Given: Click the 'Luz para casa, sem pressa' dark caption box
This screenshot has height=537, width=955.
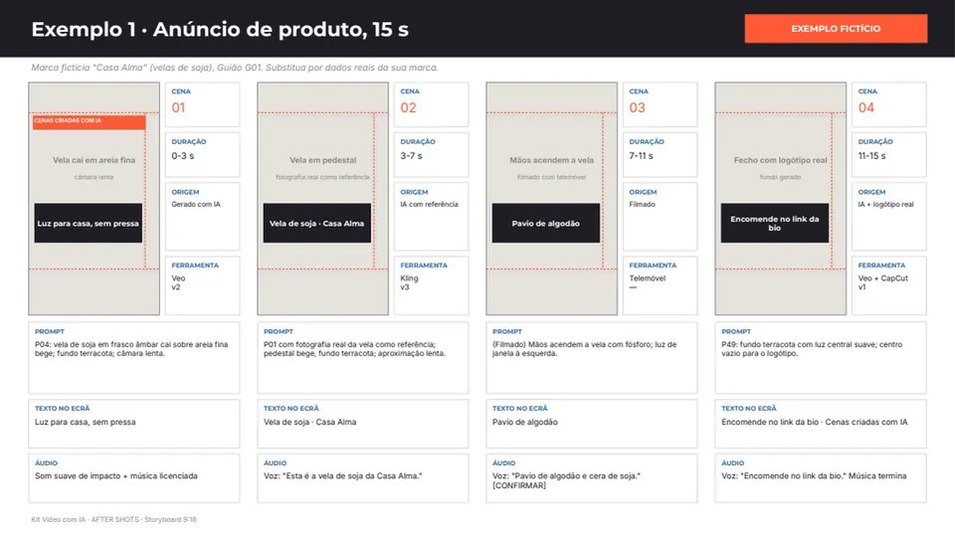Looking at the screenshot, I should tap(89, 224).
